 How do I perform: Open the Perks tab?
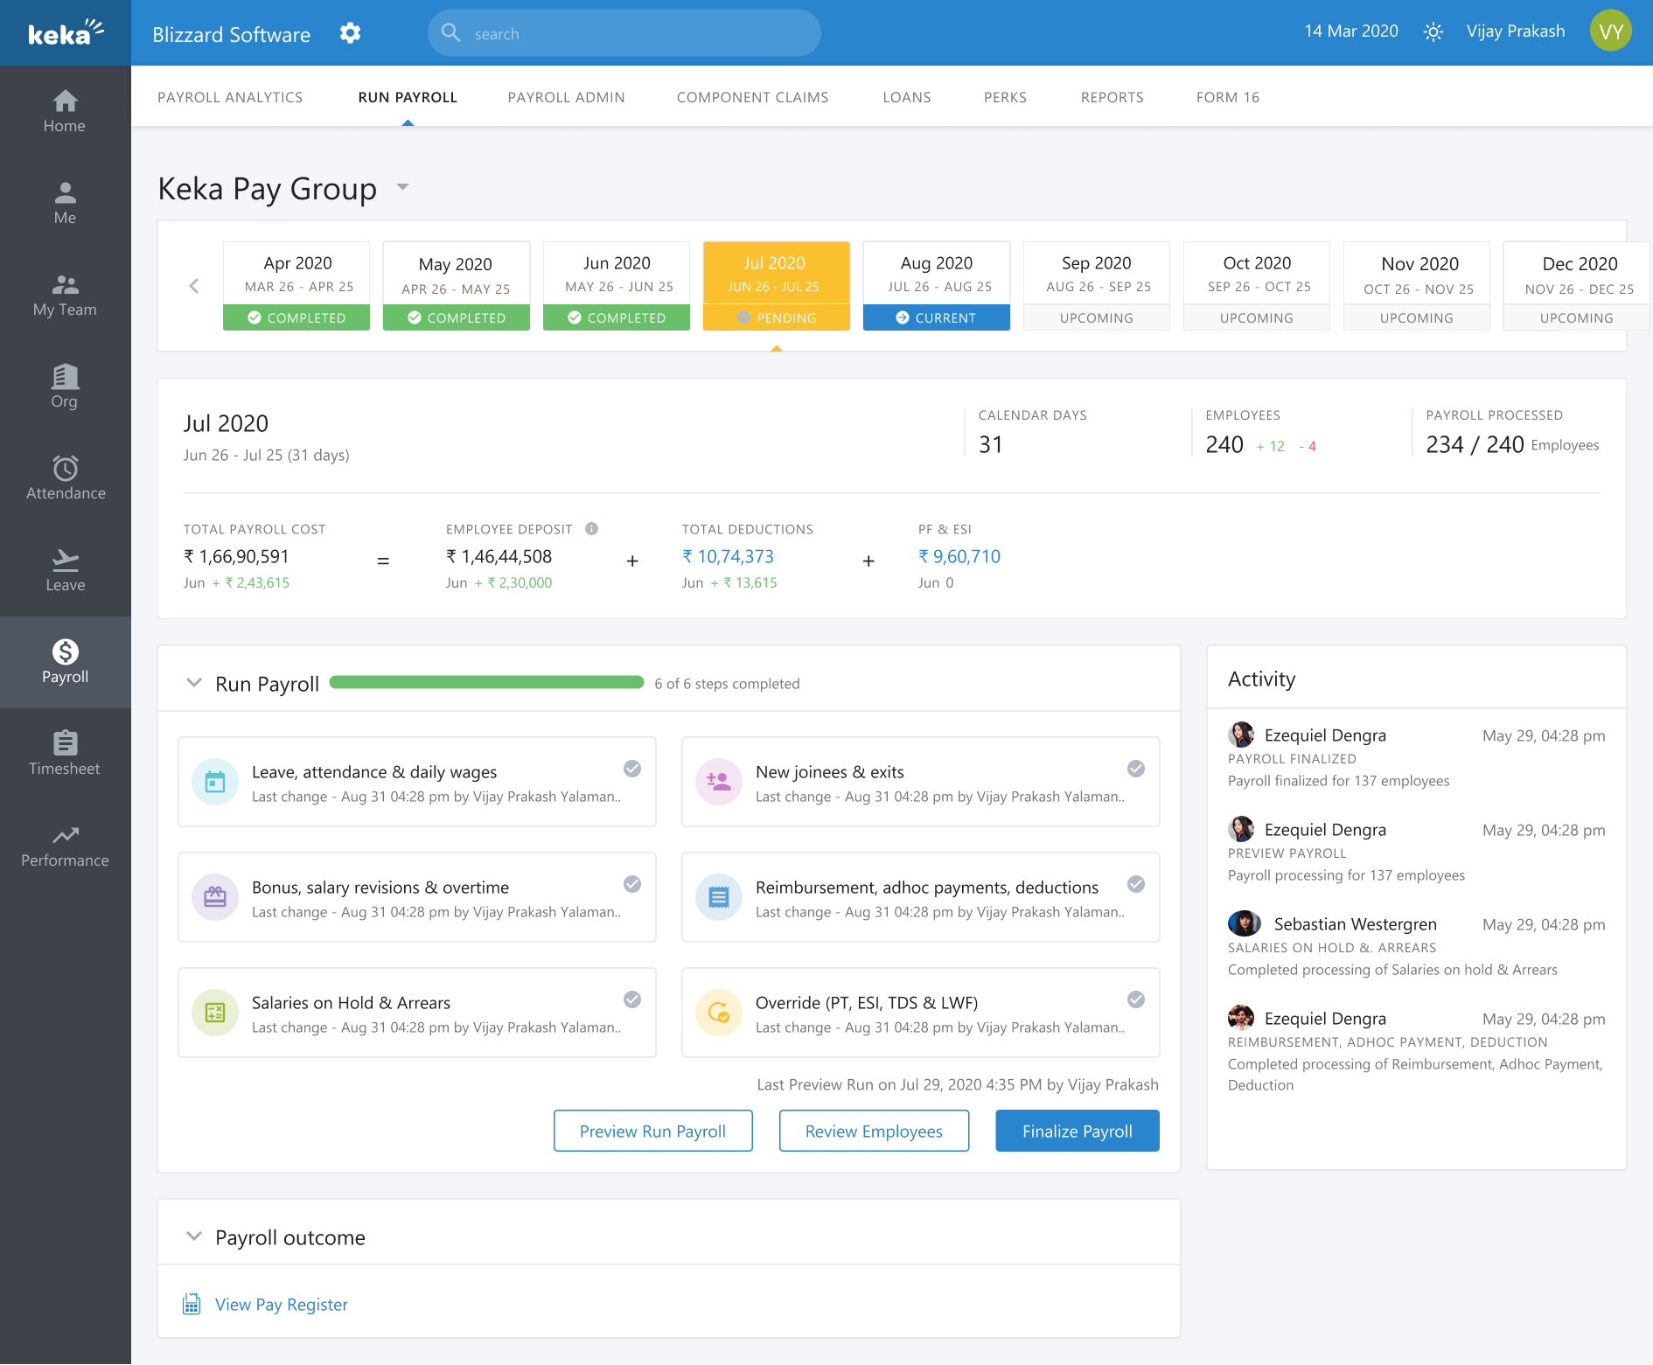(x=1006, y=97)
